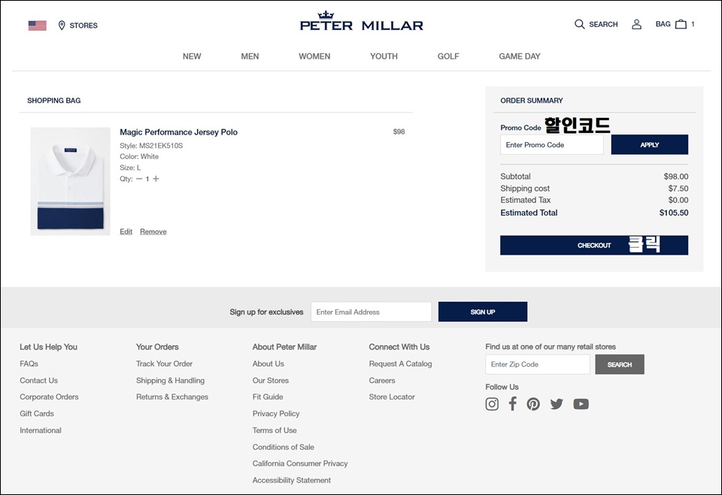Click the Size: L text
This screenshot has height=495, width=722.
(x=130, y=168)
